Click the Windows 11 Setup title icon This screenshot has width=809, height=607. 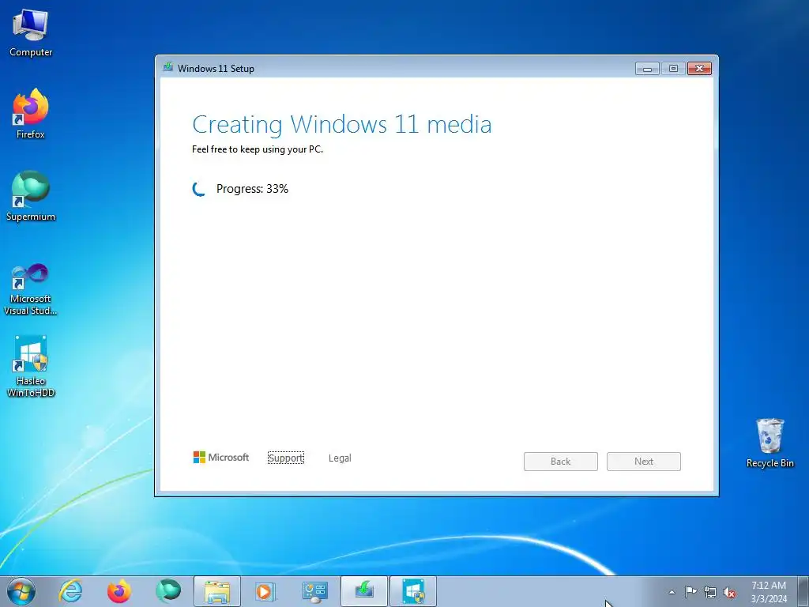click(168, 67)
